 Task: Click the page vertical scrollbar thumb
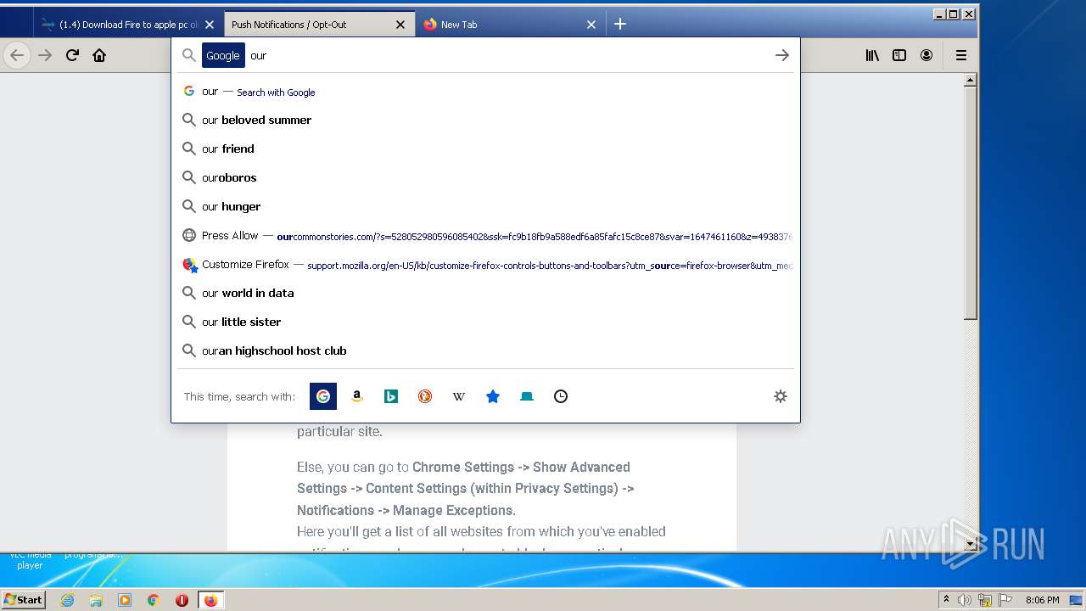(x=971, y=204)
